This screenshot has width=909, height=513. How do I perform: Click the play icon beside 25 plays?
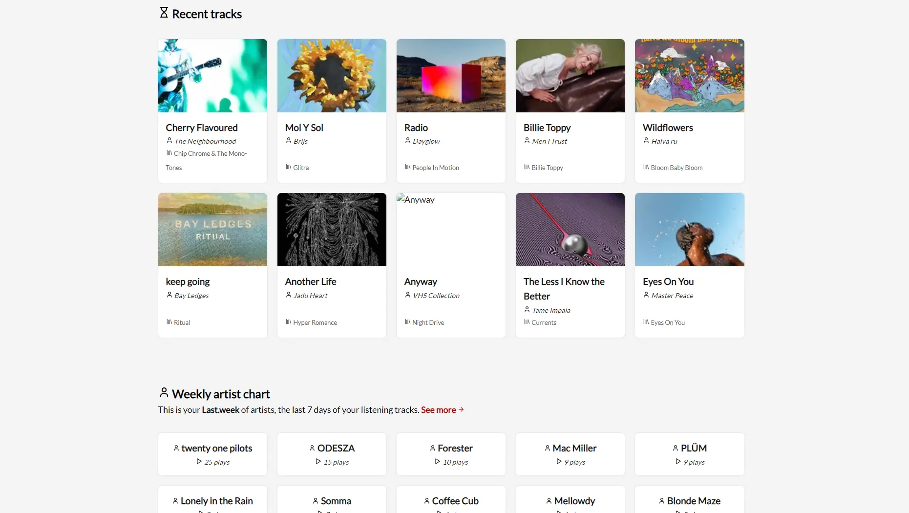pos(199,462)
